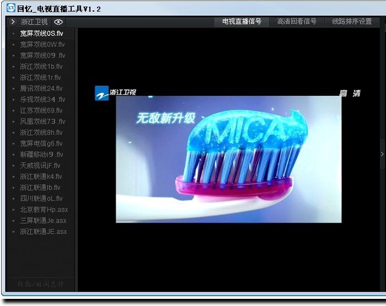This screenshot has height=306, width=386.
Task: Select the 腾讯双线24.flv stream
Action: coord(41,89)
